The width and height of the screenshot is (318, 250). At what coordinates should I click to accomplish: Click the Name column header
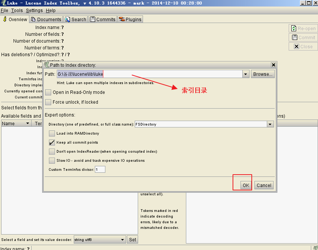pos(16,123)
